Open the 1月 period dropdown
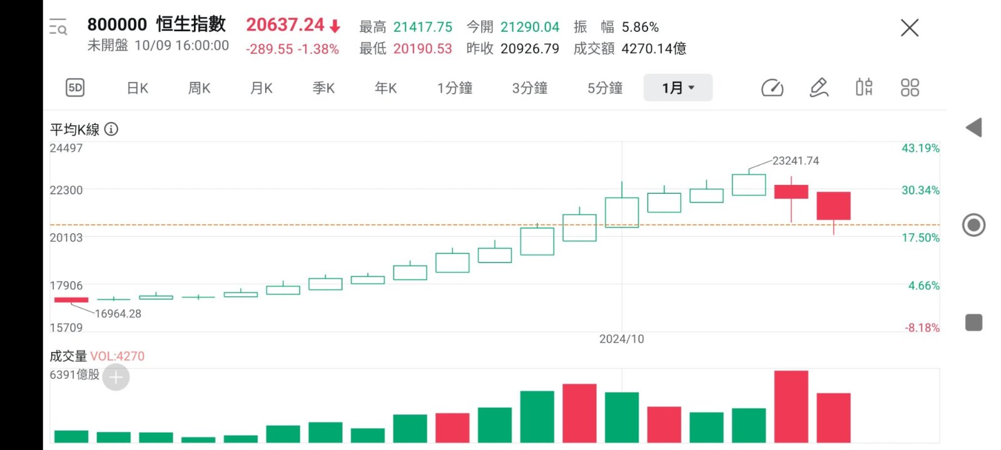This screenshot has height=450, width=1001. 678,87
